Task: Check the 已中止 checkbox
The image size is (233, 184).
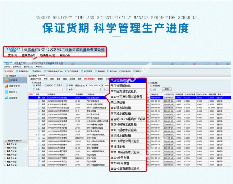Action: point(55,85)
